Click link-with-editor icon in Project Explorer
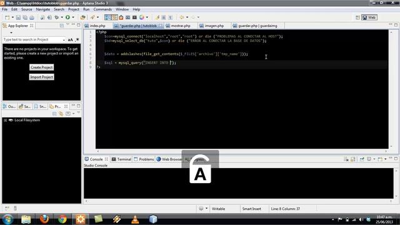400x225 pixels. pos(61,114)
